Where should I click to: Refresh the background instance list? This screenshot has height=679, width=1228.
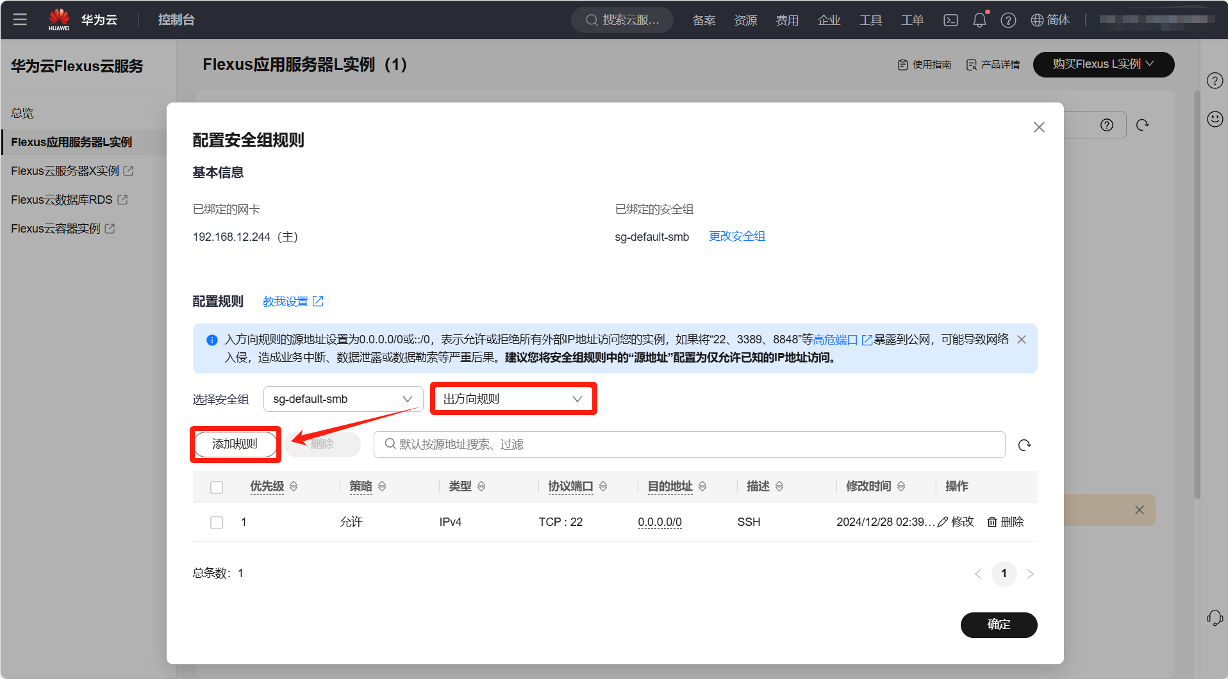1142,125
